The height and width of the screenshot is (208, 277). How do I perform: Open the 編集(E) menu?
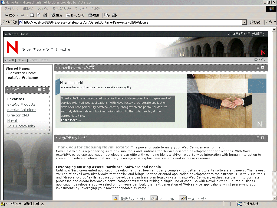click(x=28, y=8)
